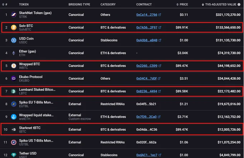Viewport: 244px width, 158px height.
Task: Click the Solv BTC token logo icon
Action: pyautogui.click(x=14, y=28)
